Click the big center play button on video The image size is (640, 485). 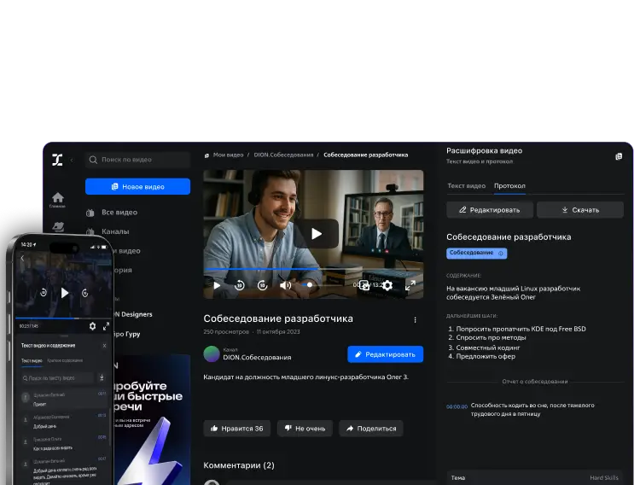pos(317,234)
